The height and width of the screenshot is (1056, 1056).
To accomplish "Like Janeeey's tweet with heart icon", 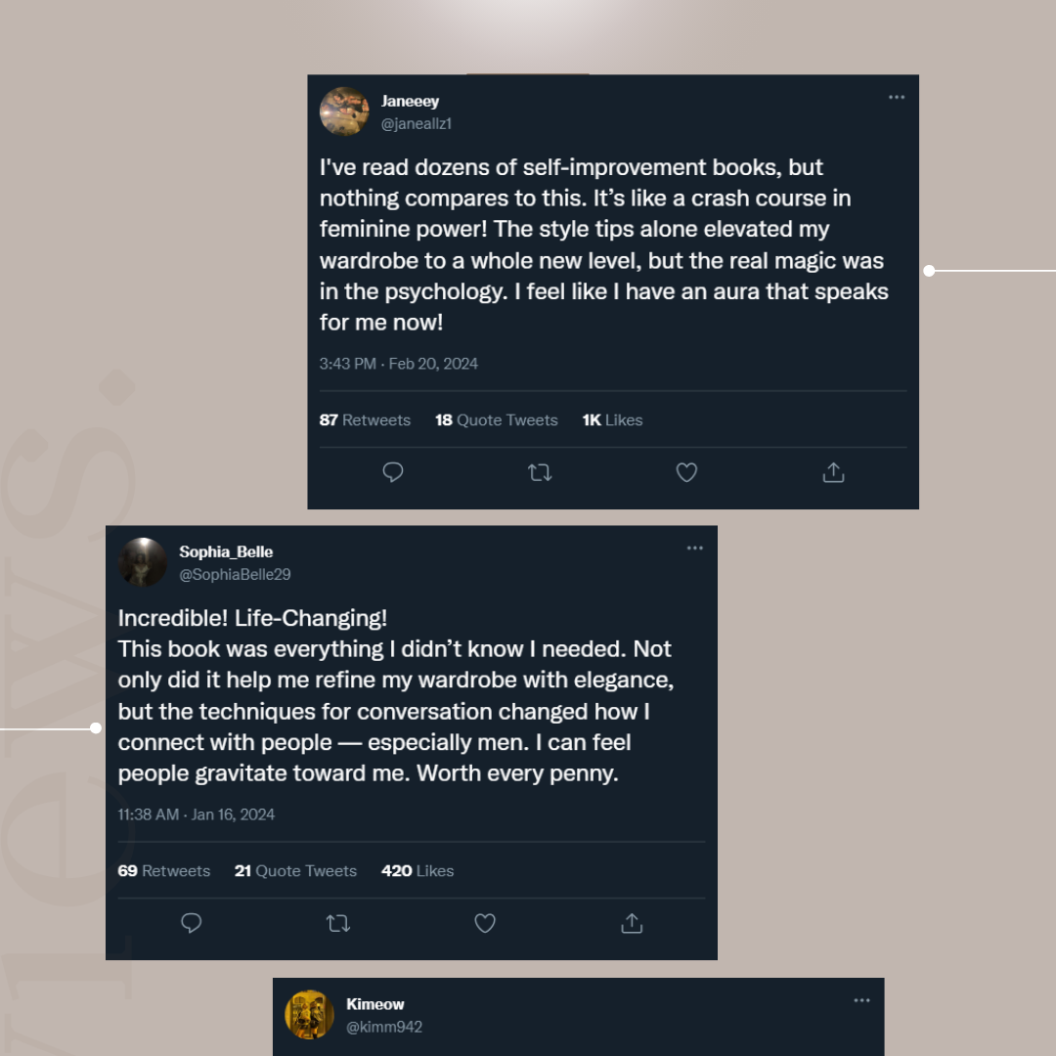I will (686, 473).
